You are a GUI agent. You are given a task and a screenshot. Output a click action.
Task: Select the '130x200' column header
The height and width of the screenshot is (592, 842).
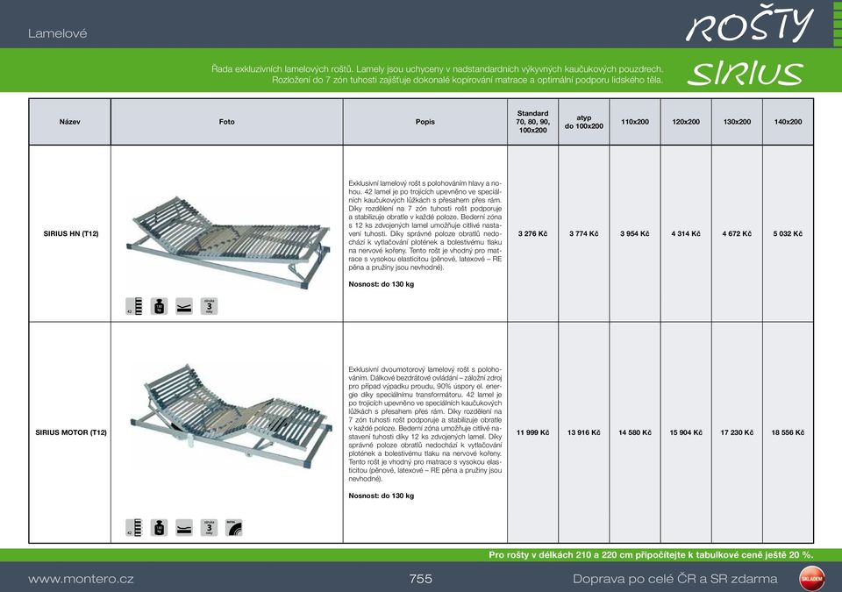737,122
